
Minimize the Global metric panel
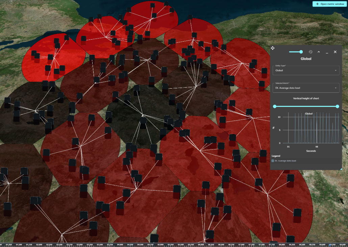pos(327,52)
